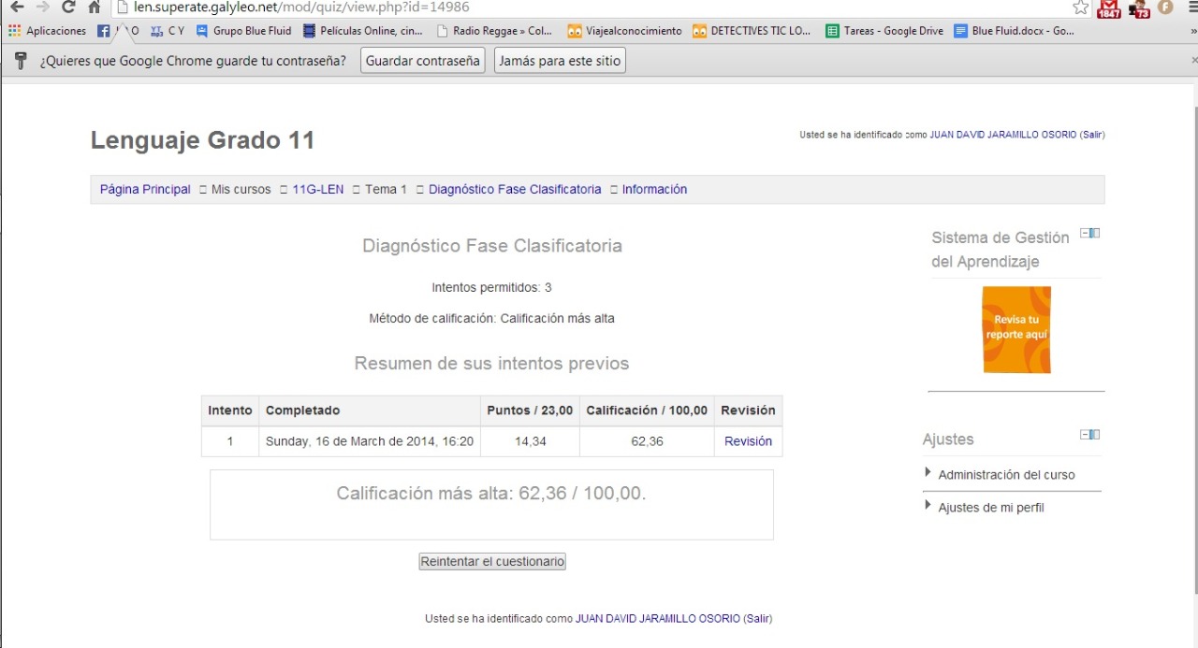Open the Facebook bookmark icon
This screenshot has height=648, width=1198.
104,31
